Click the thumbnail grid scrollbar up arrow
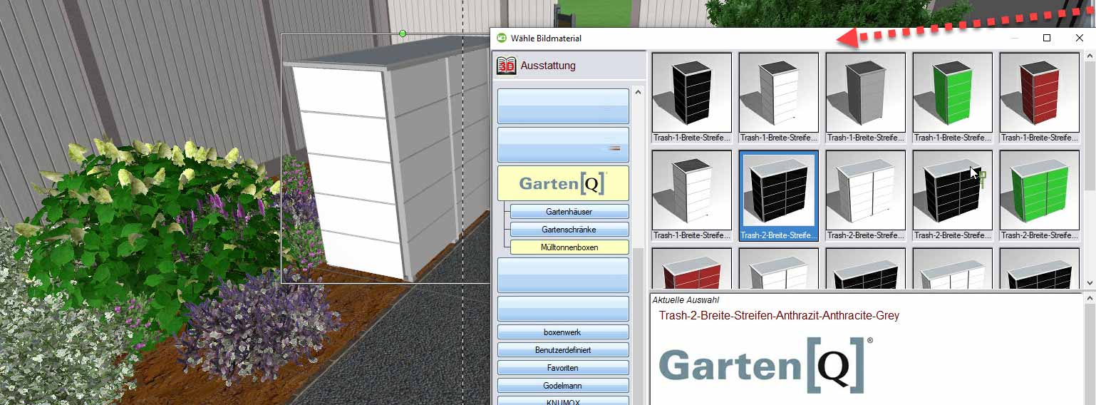Viewport: 1096px width, 405px height. [1088, 56]
